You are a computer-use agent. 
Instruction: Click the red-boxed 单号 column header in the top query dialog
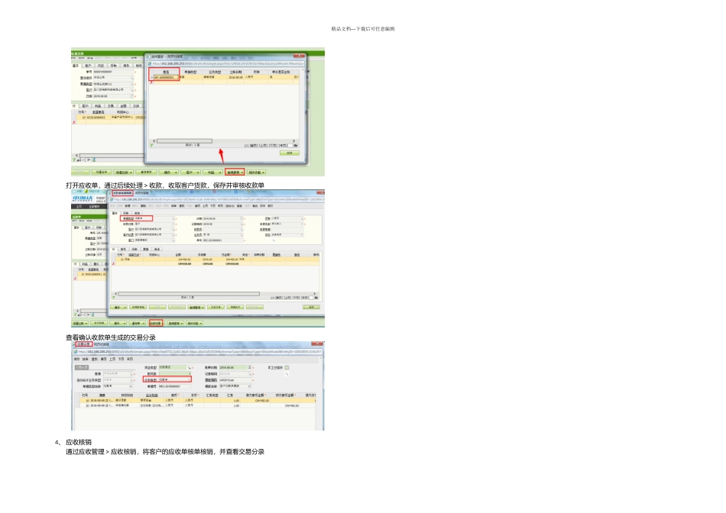pos(165,72)
